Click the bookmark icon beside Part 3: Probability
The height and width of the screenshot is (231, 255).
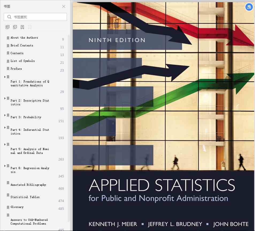coord(8,115)
